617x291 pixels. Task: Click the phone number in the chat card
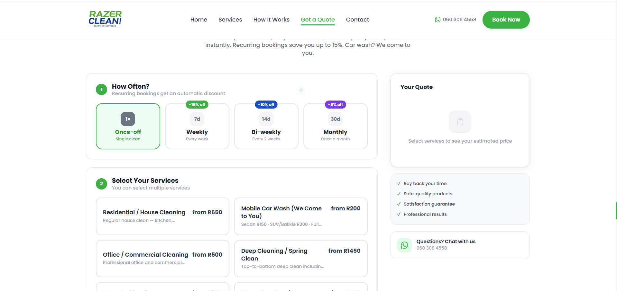tap(432, 248)
